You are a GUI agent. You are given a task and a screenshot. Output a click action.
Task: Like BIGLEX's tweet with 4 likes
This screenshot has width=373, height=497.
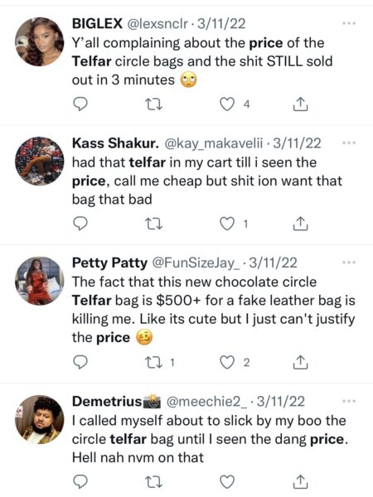227,104
